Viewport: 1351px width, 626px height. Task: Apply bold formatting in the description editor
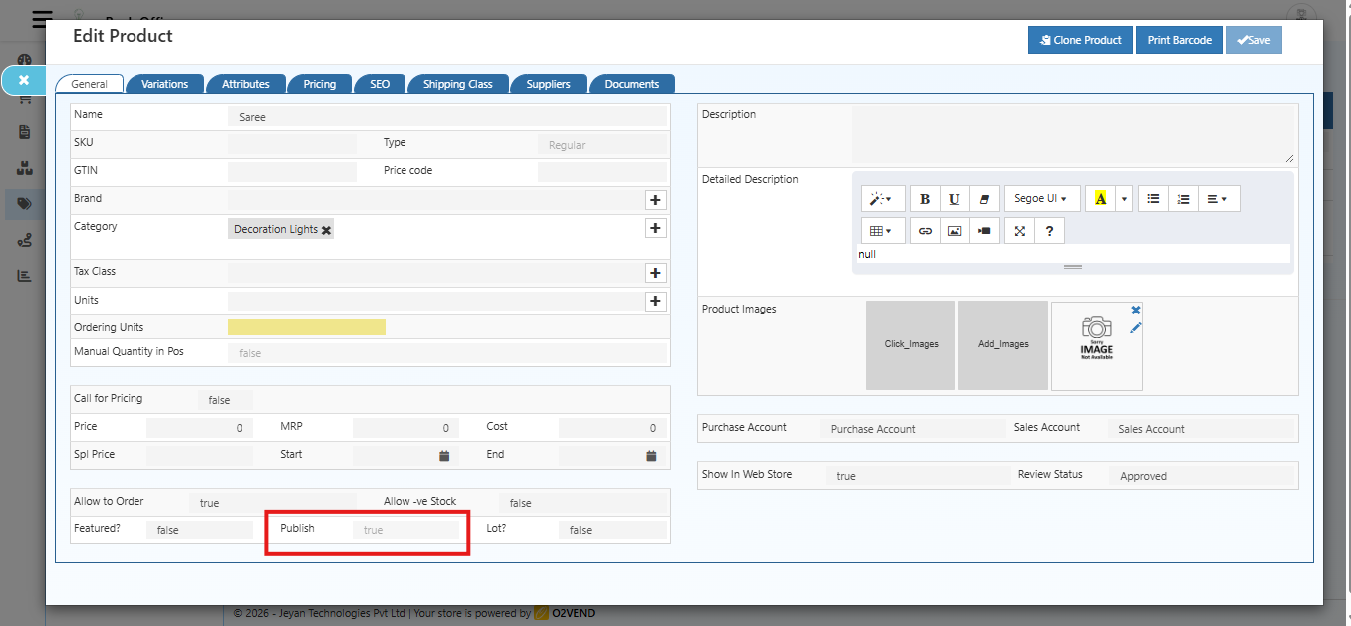[924, 198]
